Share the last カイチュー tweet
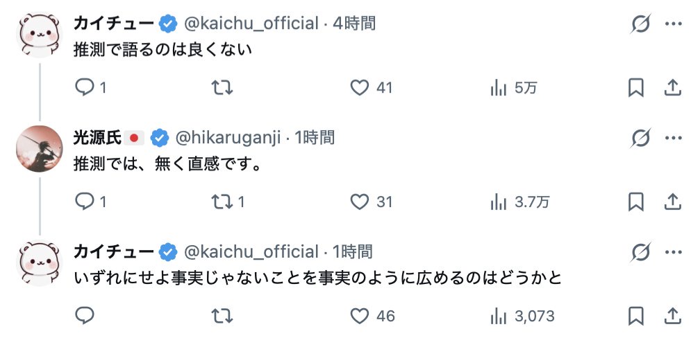 tap(672, 316)
